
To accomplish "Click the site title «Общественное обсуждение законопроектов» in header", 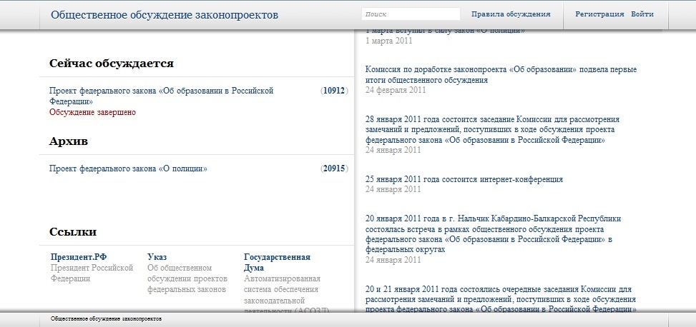I will pyautogui.click(x=165, y=15).
